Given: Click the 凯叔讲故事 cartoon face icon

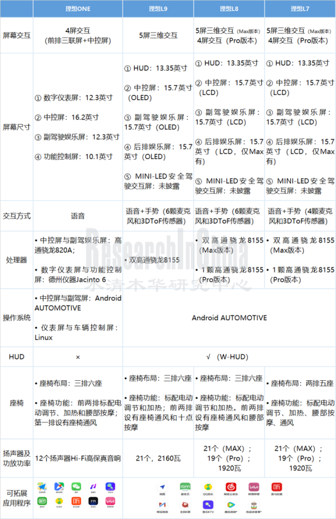Looking at the screenshot, I should (254, 505).
